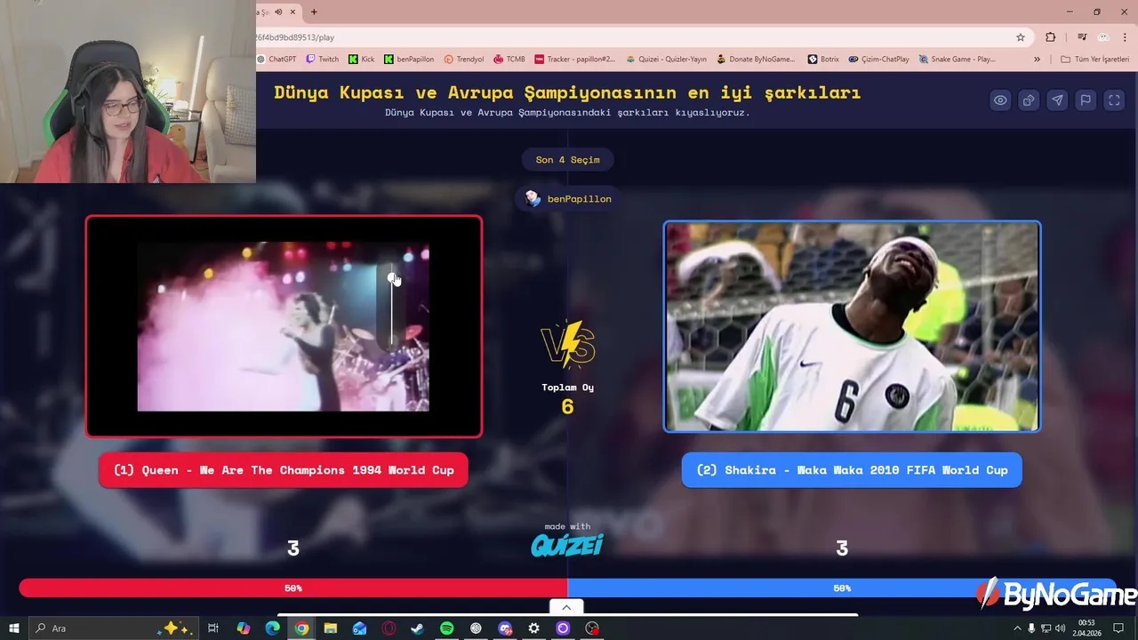Show hidden system tray icons
Viewport: 1138px width, 640px height.
(x=1017, y=628)
